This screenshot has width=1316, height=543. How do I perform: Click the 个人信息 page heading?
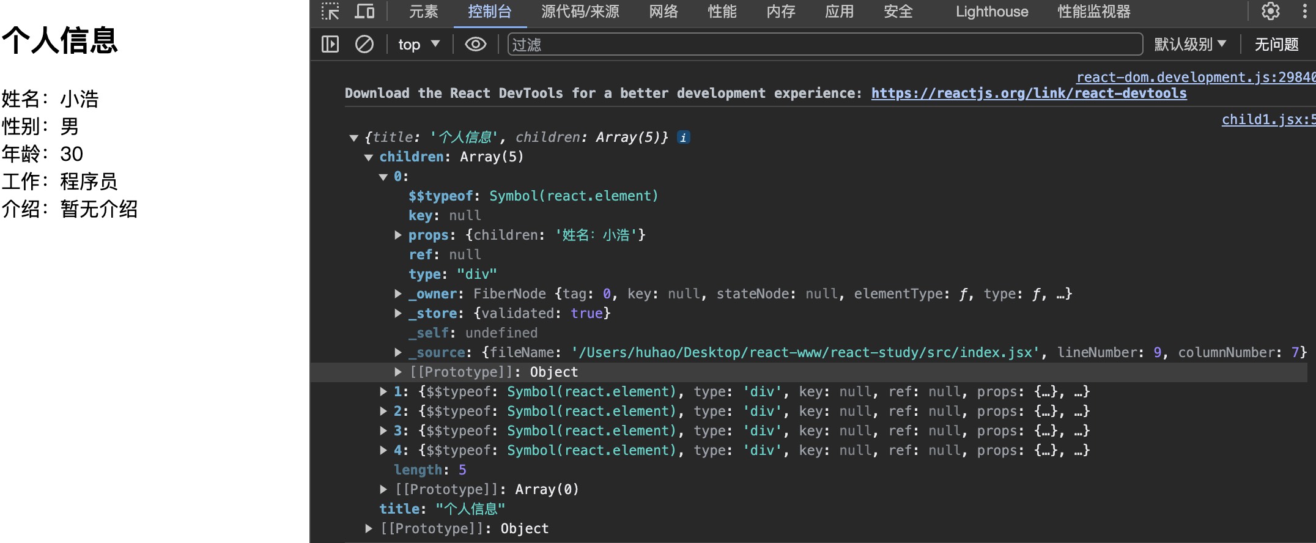(60, 41)
